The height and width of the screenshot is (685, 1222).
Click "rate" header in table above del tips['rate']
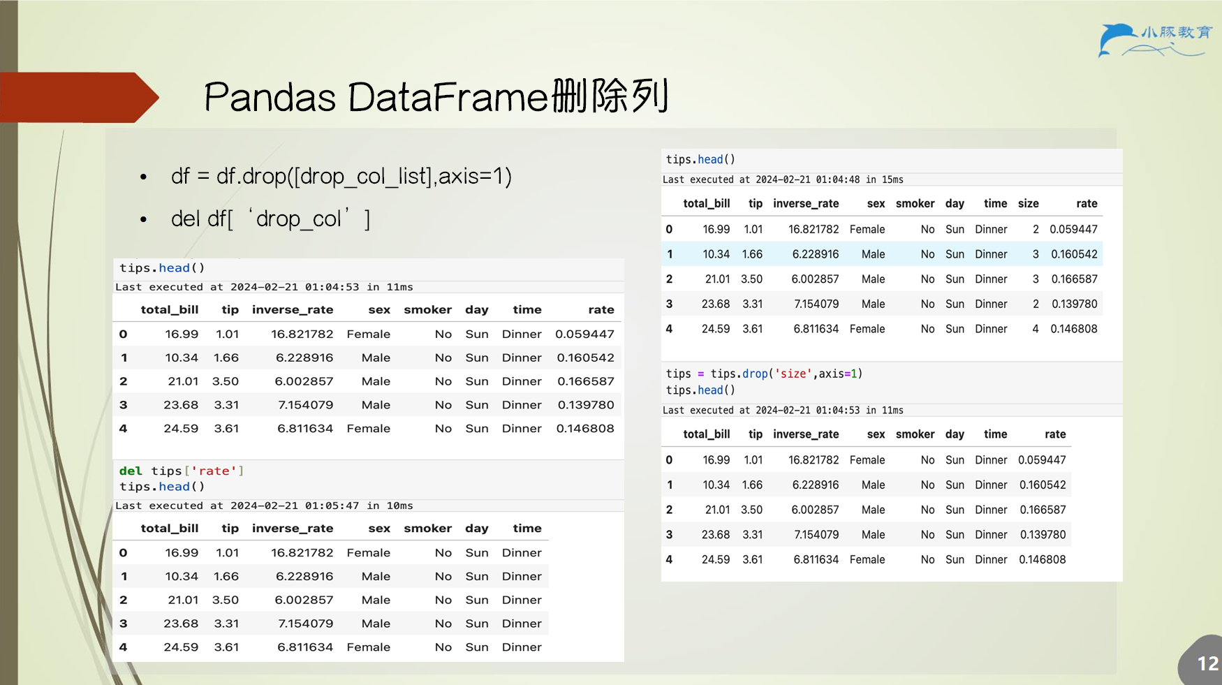click(x=601, y=309)
